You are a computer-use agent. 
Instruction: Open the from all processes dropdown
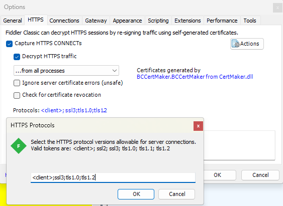pos(66,71)
